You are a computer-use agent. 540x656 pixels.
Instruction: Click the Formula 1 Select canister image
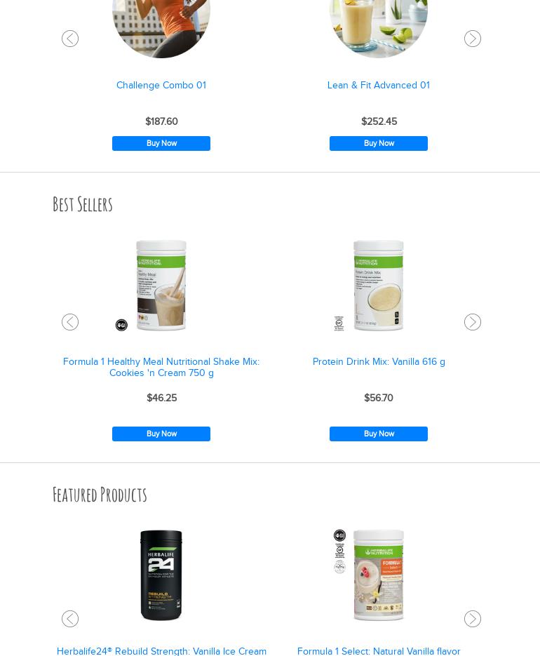pos(379,575)
